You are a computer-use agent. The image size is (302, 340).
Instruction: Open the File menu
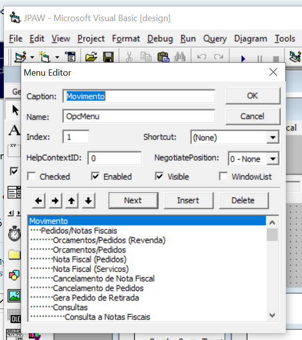pyautogui.click(x=16, y=39)
